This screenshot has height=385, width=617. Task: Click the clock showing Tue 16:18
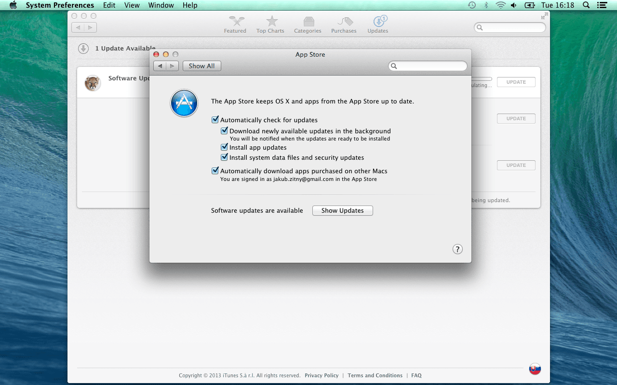tap(558, 5)
